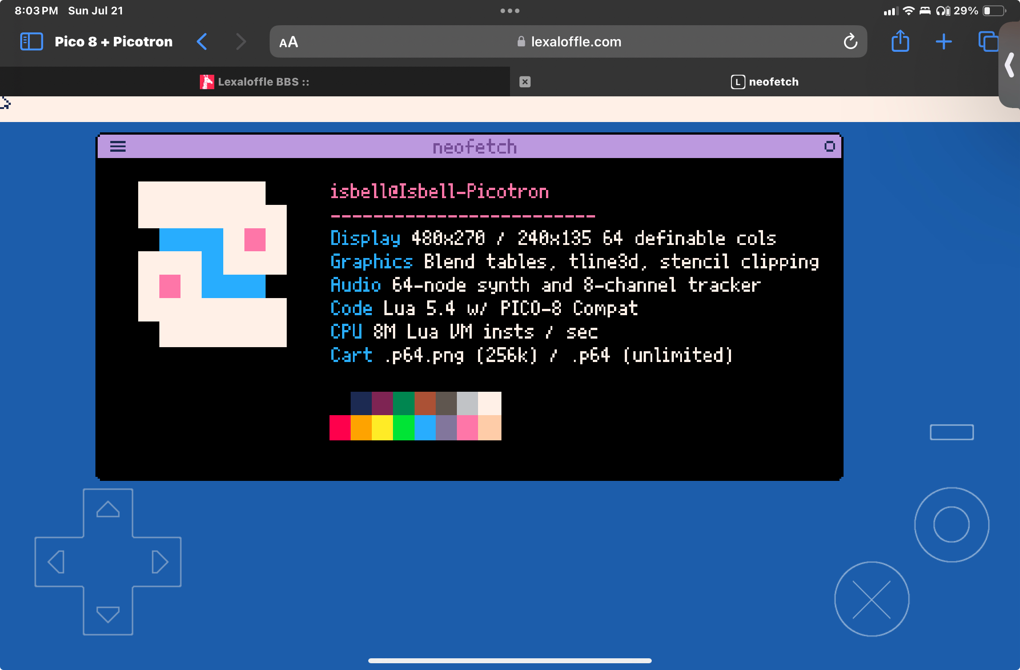Click the .p64.png (256k) text

(461, 355)
